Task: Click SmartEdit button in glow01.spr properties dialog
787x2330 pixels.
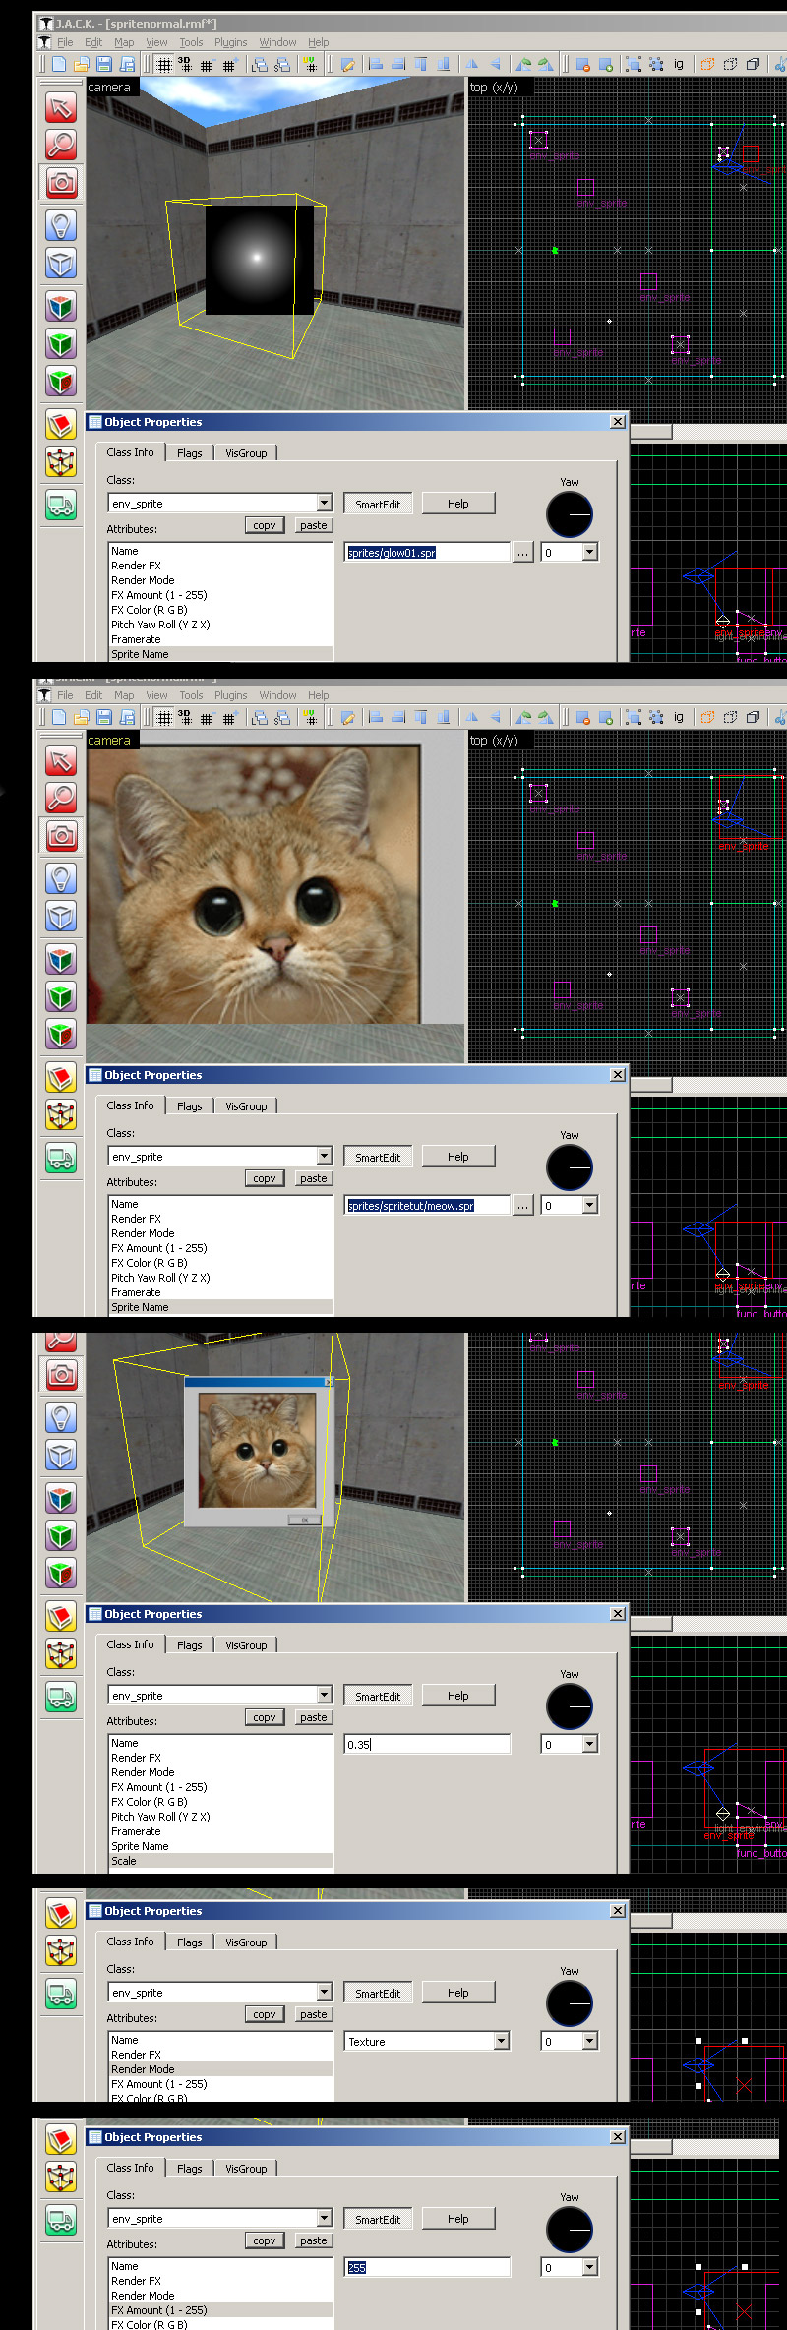Action: click(x=378, y=504)
